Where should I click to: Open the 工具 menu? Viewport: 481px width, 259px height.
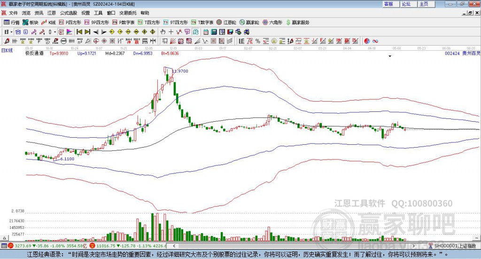tap(98, 13)
